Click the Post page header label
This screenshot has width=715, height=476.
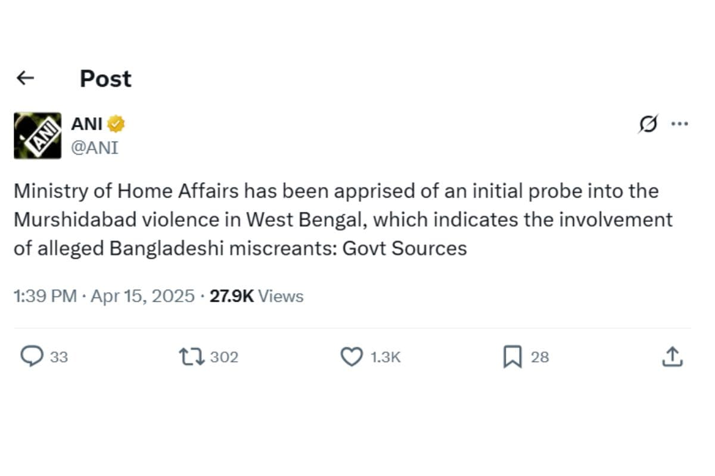[105, 78]
